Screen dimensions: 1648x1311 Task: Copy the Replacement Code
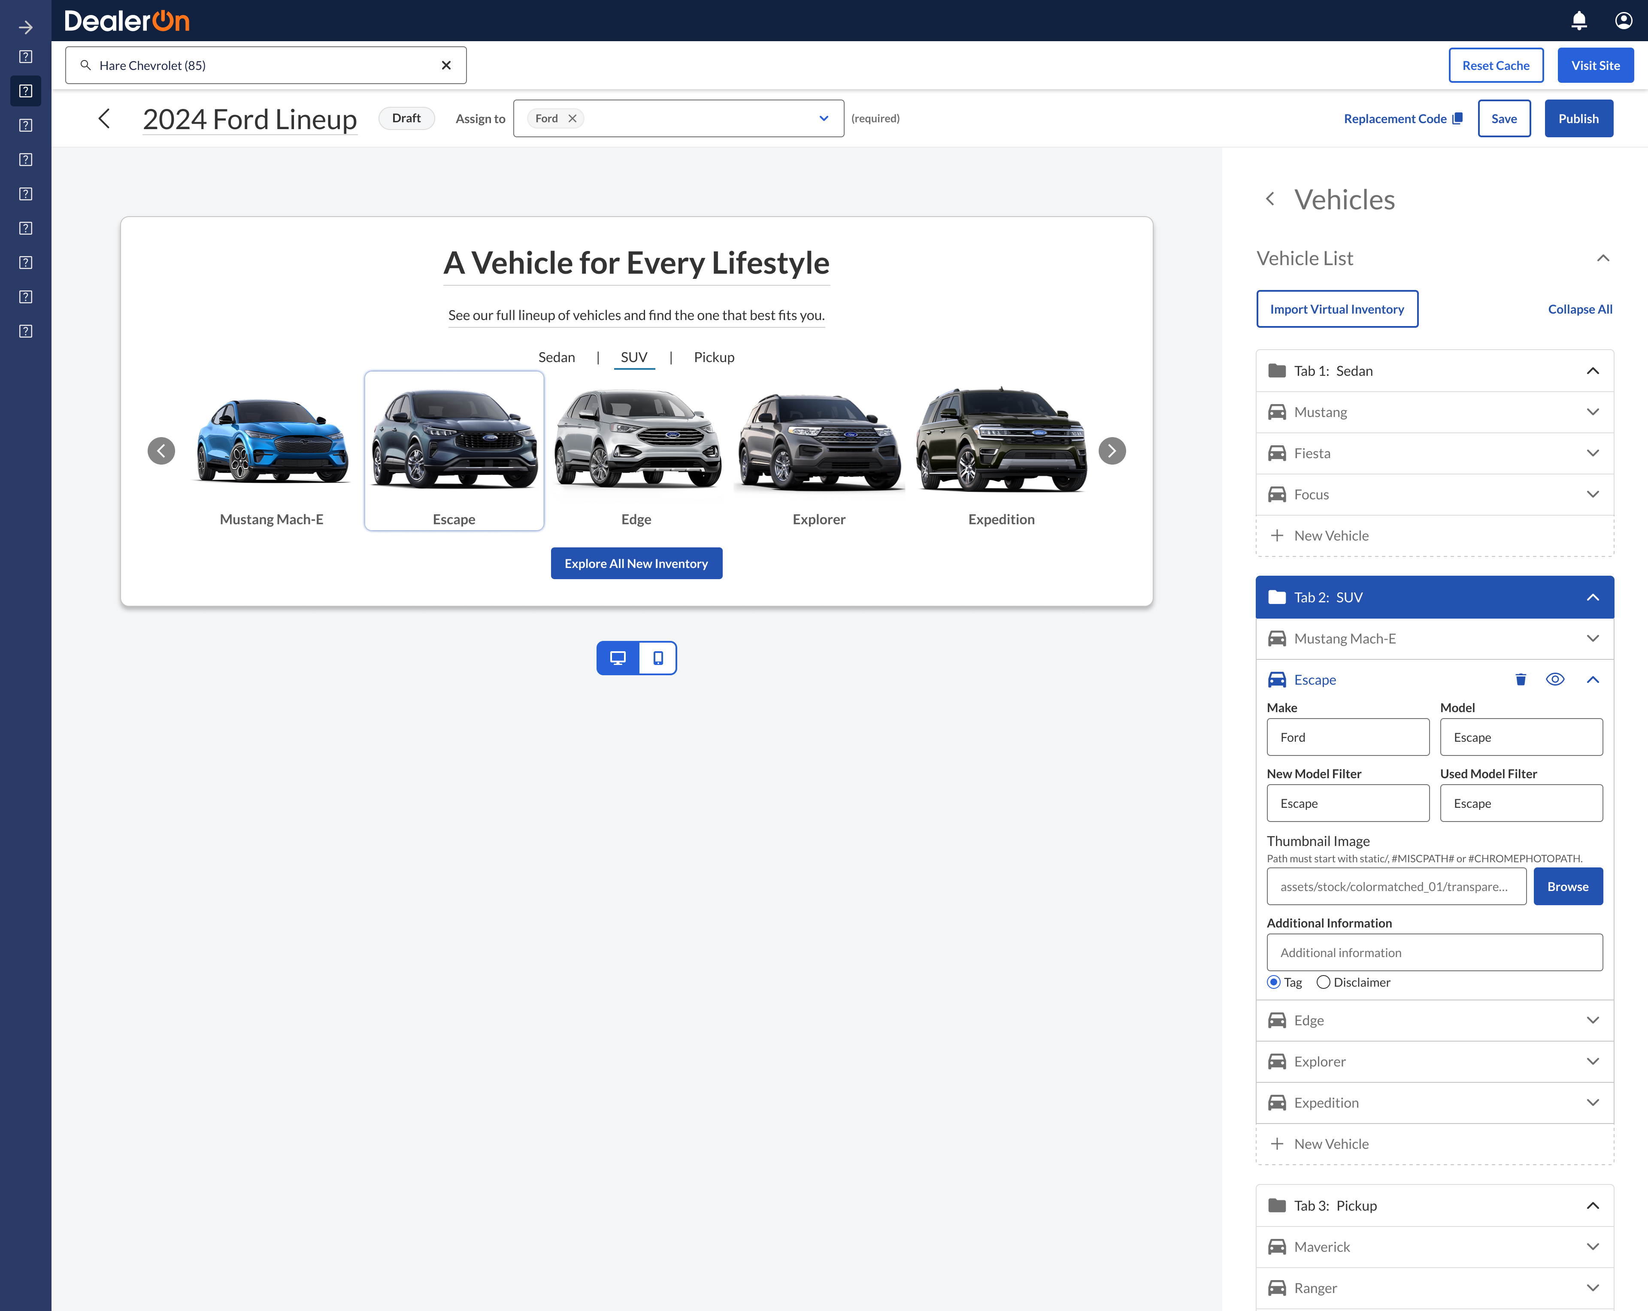pos(1403,118)
